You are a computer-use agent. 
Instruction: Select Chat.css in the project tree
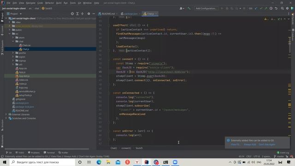[x=26, y=45]
